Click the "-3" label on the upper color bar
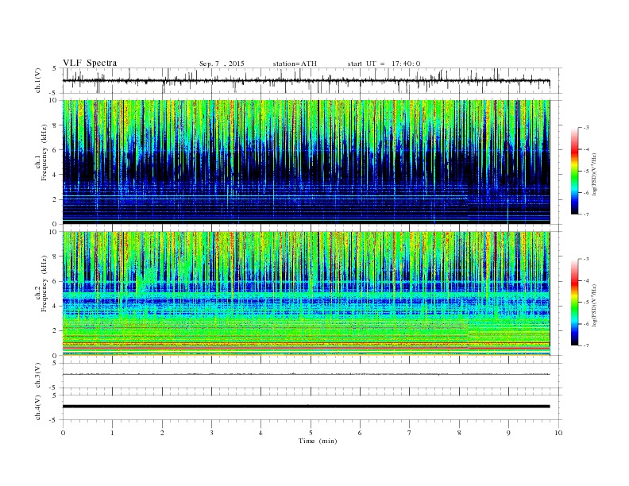 pos(585,128)
